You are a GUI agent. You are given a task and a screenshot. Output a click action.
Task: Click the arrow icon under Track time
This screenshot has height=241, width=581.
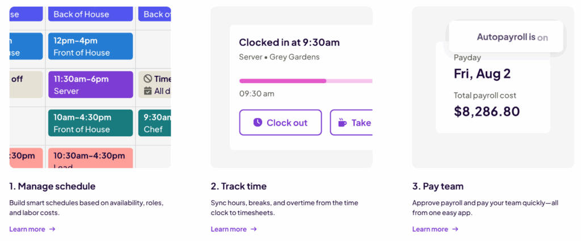coord(254,229)
